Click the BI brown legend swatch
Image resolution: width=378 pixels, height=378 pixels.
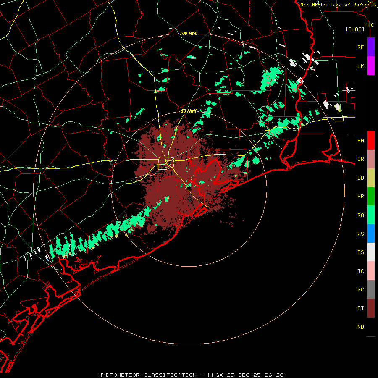371,308
